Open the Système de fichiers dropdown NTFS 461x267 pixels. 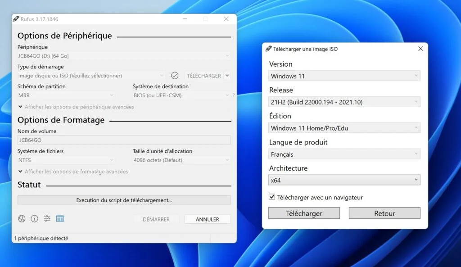(66, 160)
